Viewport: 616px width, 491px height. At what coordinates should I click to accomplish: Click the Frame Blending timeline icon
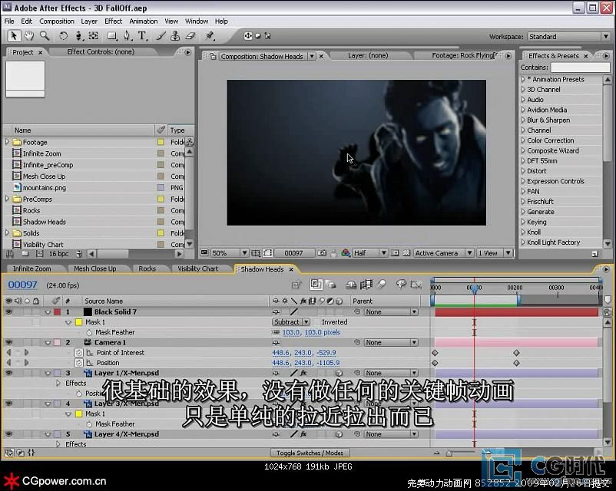click(x=366, y=285)
